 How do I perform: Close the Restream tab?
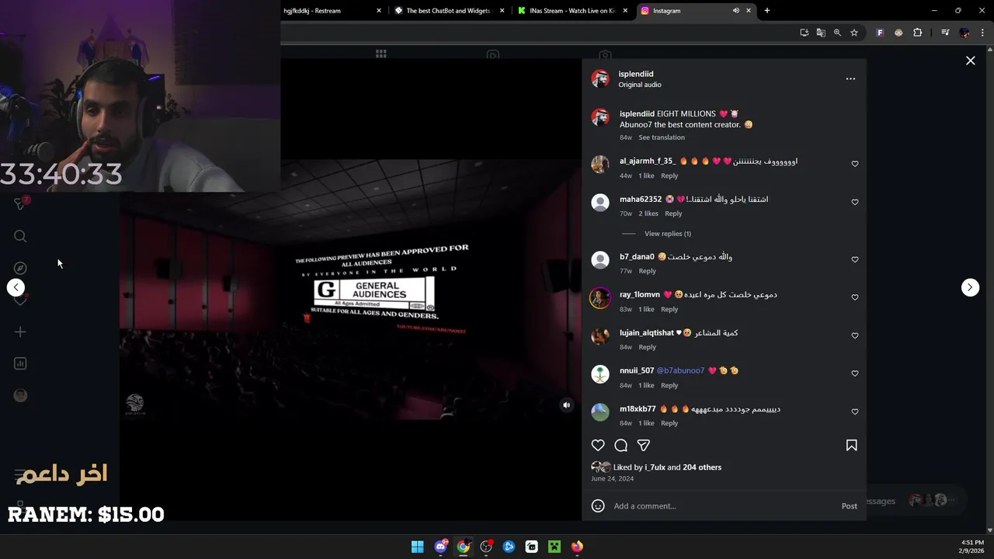pyautogui.click(x=379, y=11)
